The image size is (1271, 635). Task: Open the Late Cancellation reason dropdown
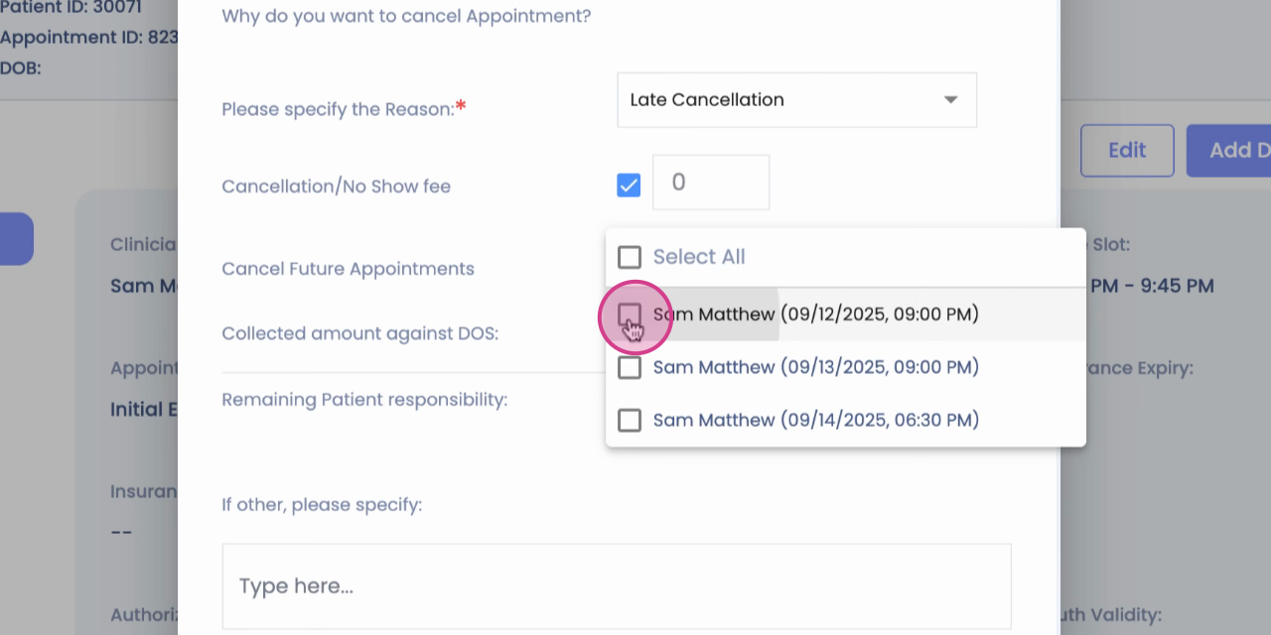click(x=796, y=99)
